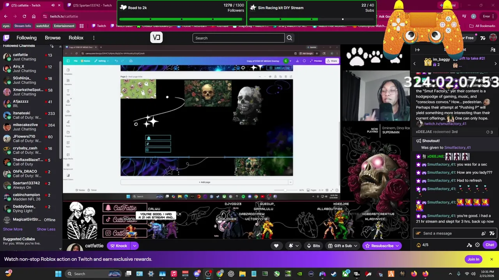The image size is (499, 280).
Task: Go to next pinned gift banner arrow
Action: 495,63
